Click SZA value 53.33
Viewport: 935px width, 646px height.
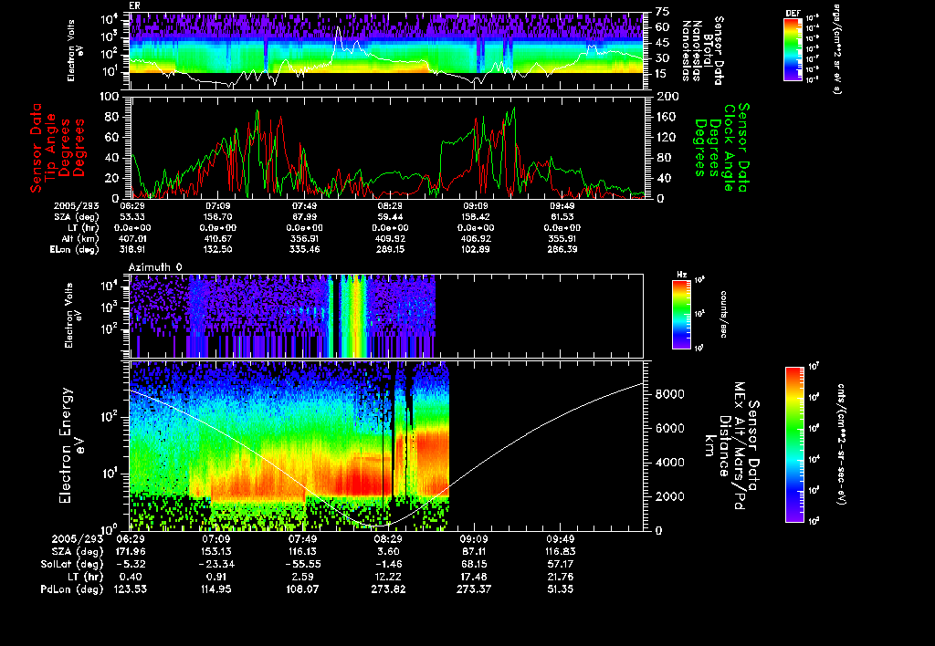point(132,217)
